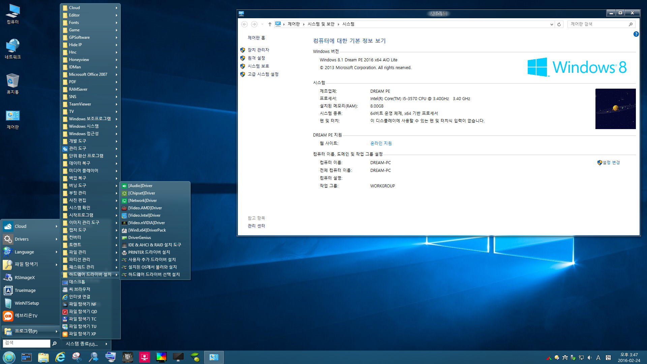Click 제어판 홈 link
This screenshot has width=647, height=364.
coord(256,38)
